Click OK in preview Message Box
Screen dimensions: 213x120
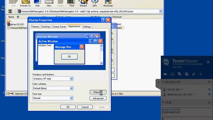(x=70, y=57)
